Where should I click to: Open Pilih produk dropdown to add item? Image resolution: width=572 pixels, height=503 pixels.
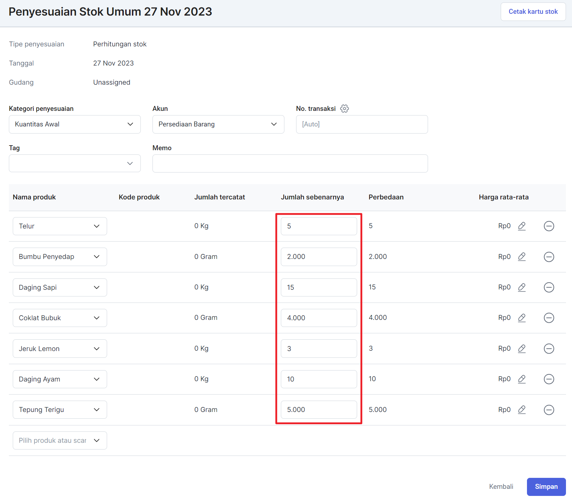coord(60,440)
